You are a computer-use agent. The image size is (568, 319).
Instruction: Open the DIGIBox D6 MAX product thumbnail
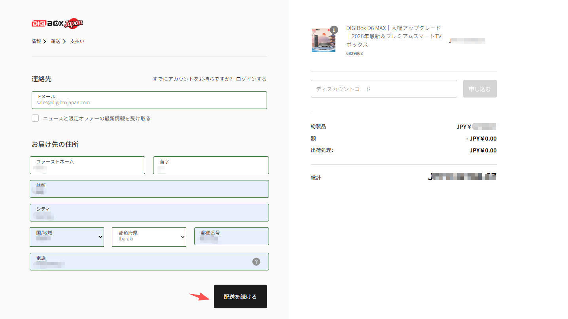[x=324, y=40]
